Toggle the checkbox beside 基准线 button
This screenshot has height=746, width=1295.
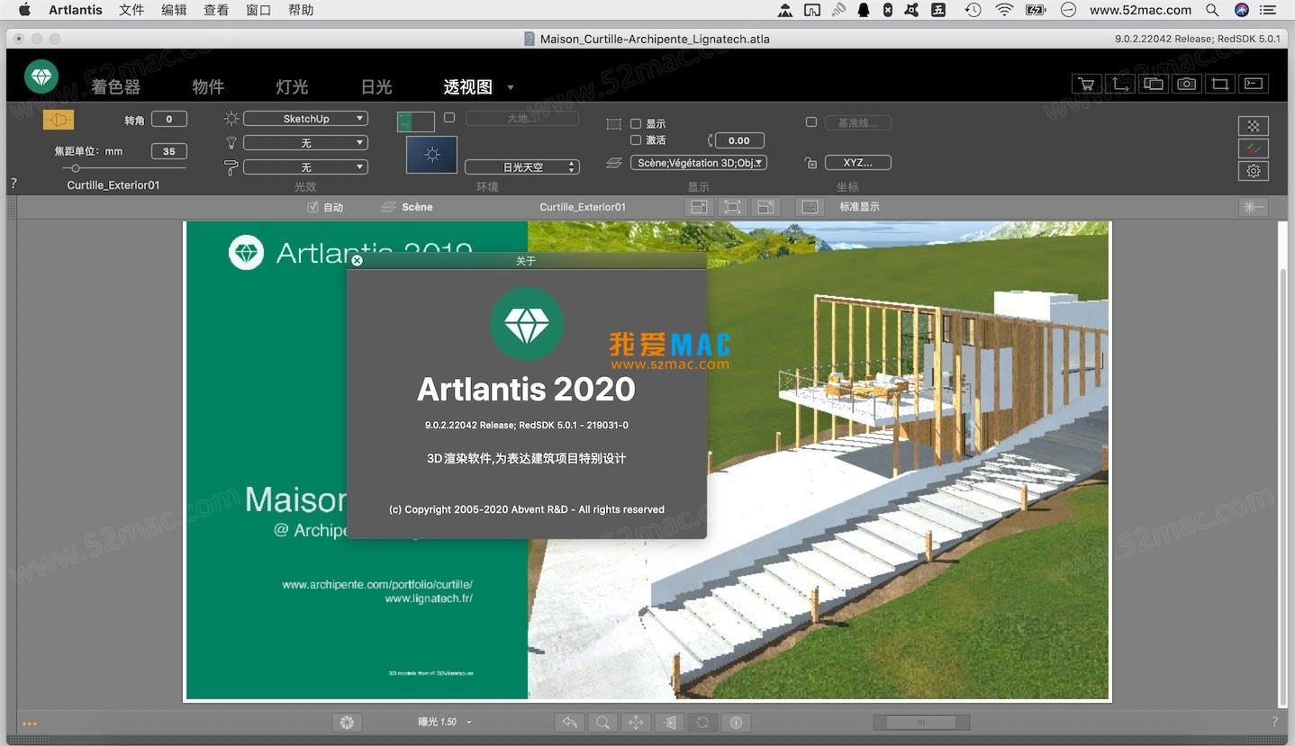pos(811,122)
